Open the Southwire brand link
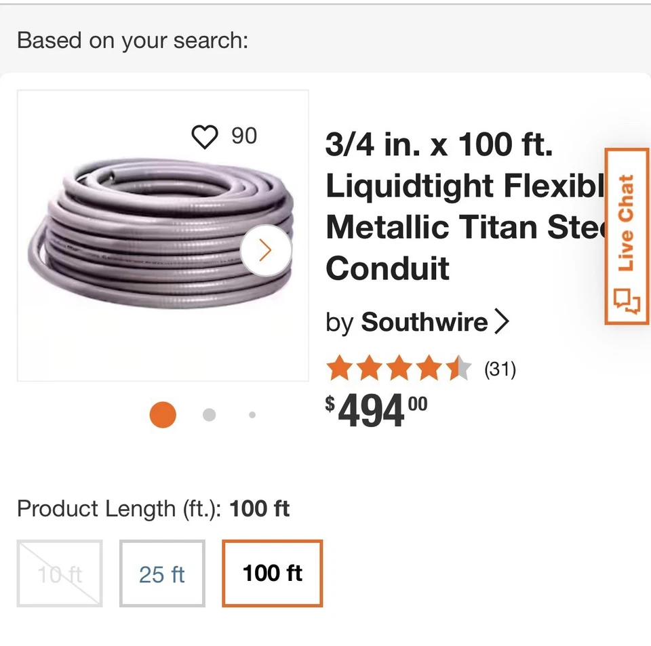Screen dimensions: 651x646 [424, 322]
